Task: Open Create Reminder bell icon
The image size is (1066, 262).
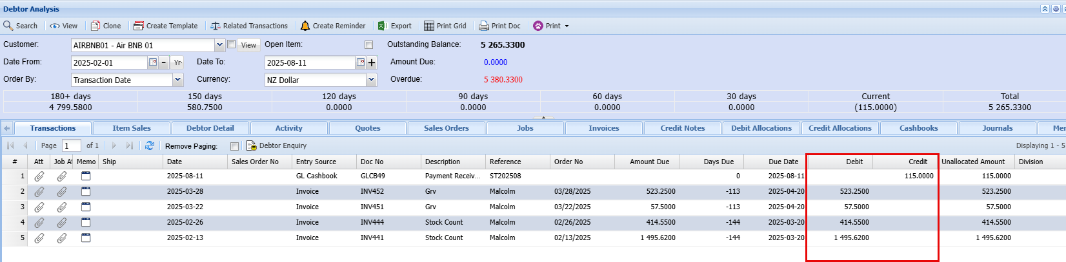Action: (x=305, y=26)
